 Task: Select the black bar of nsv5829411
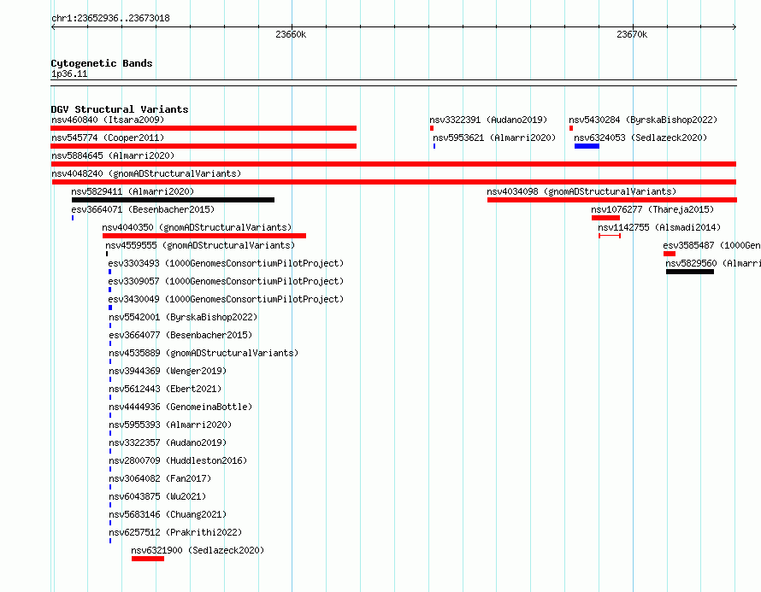pos(173,200)
